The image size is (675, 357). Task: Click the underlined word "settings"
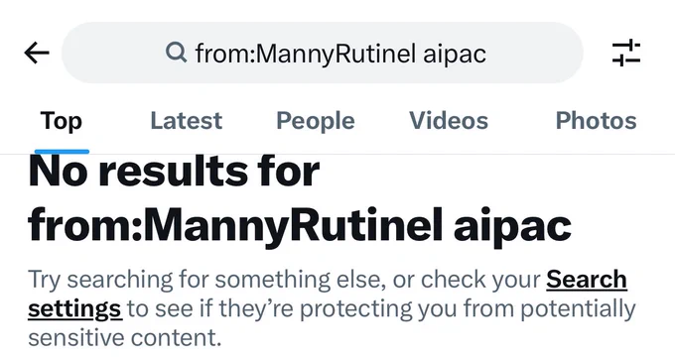tap(74, 308)
